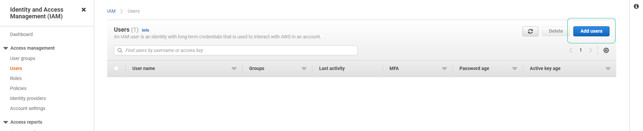Open table preferences gear icon

click(606, 50)
